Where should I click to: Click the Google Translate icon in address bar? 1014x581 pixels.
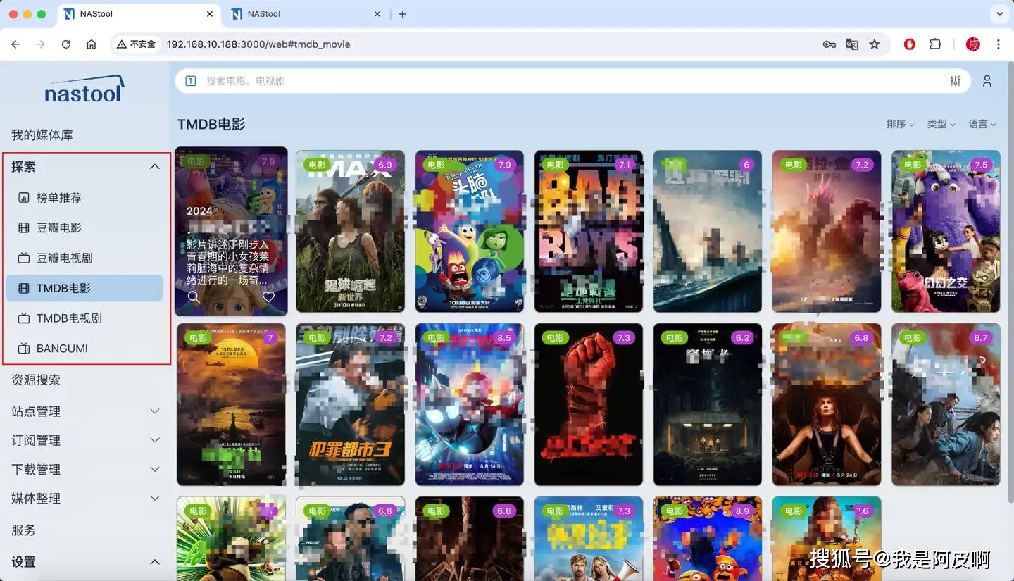(852, 44)
